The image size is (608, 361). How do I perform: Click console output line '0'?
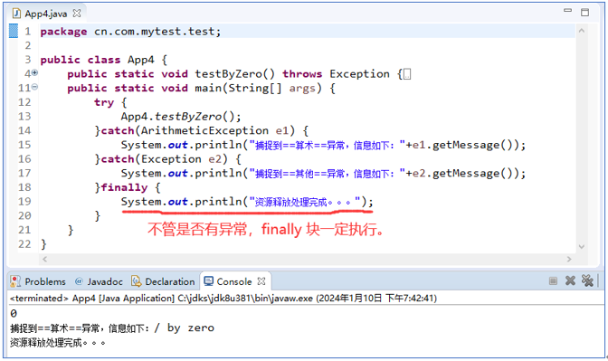point(14,313)
